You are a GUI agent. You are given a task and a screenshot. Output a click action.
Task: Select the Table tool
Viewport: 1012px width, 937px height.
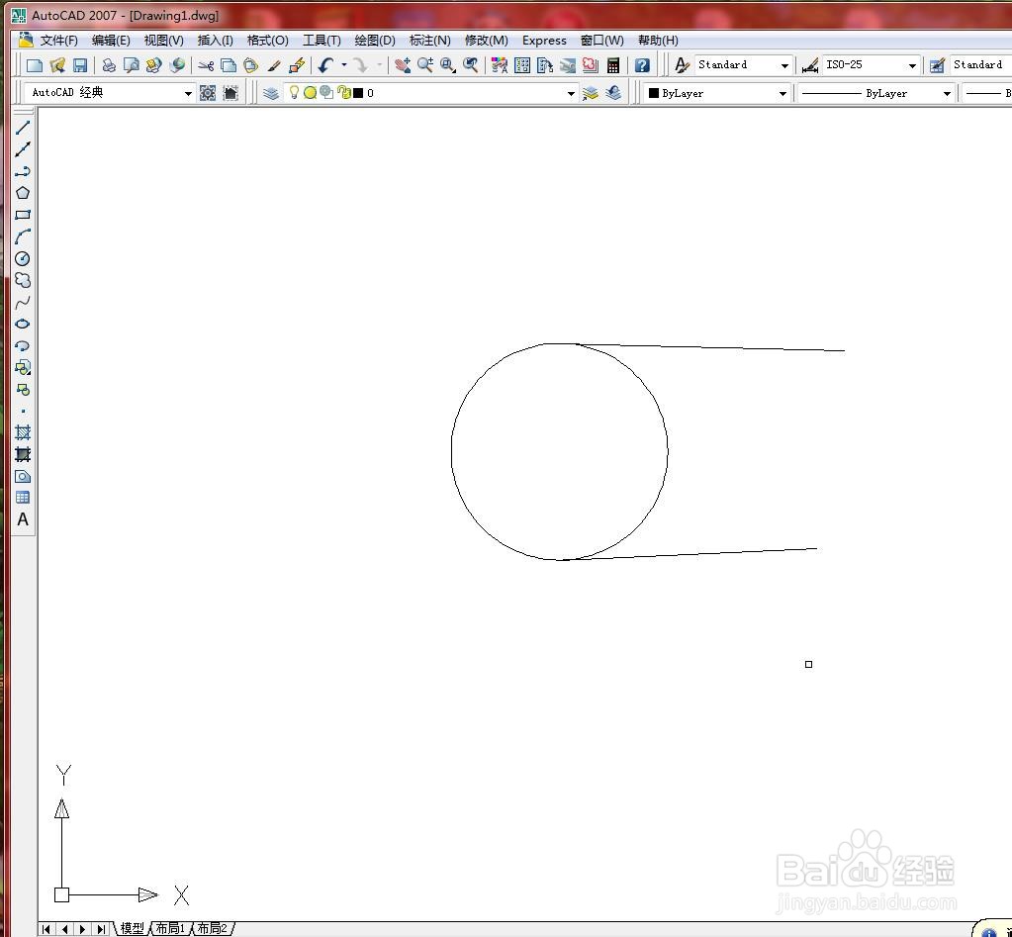(x=23, y=498)
